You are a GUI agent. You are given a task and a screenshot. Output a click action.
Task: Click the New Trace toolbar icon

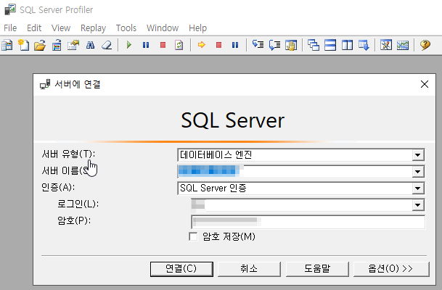(7, 45)
